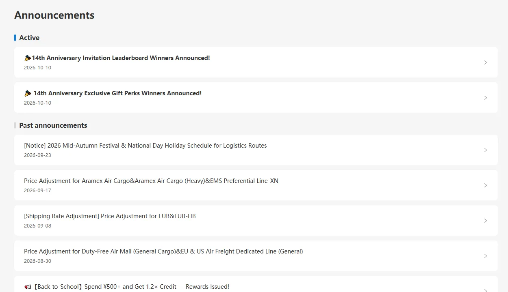Open the Duty-Free Air Mail price adjustment
Image resolution: width=508 pixels, height=292 pixels.
pos(256,256)
